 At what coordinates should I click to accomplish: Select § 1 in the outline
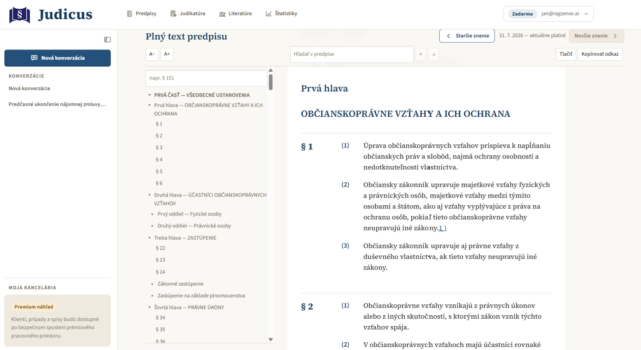coord(159,124)
